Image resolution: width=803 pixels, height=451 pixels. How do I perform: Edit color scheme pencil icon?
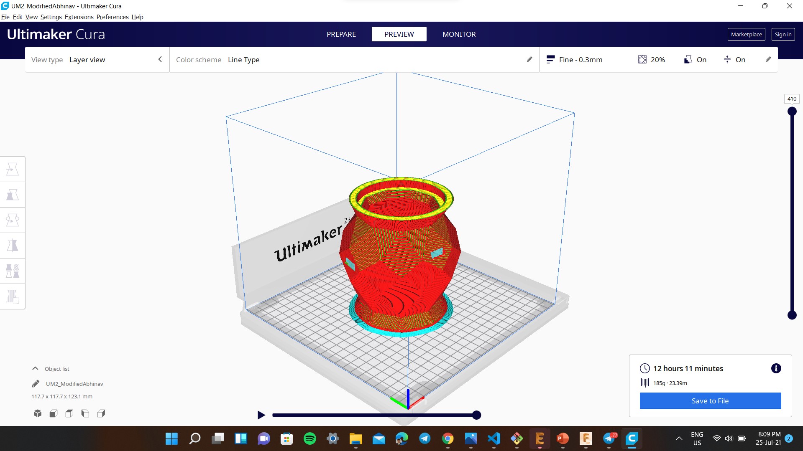pyautogui.click(x=529, y=59)
